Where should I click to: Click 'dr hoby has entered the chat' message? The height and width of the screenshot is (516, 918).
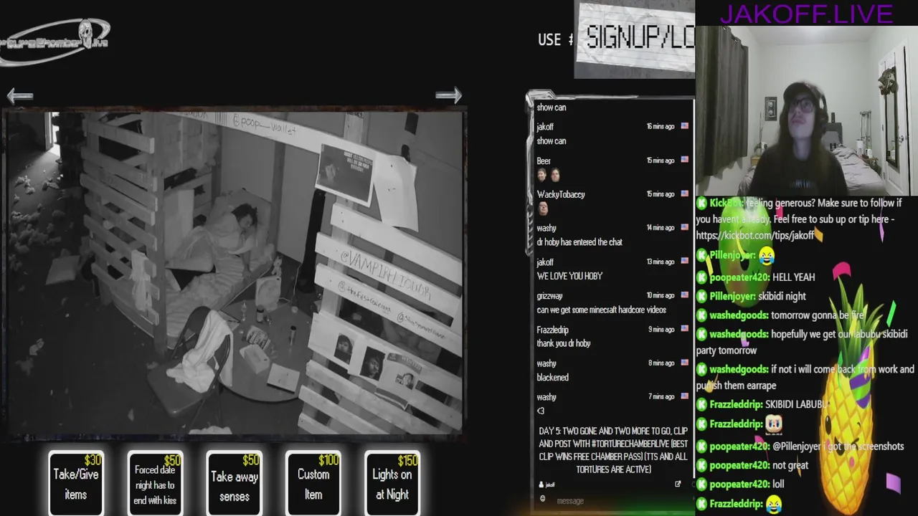579,242
